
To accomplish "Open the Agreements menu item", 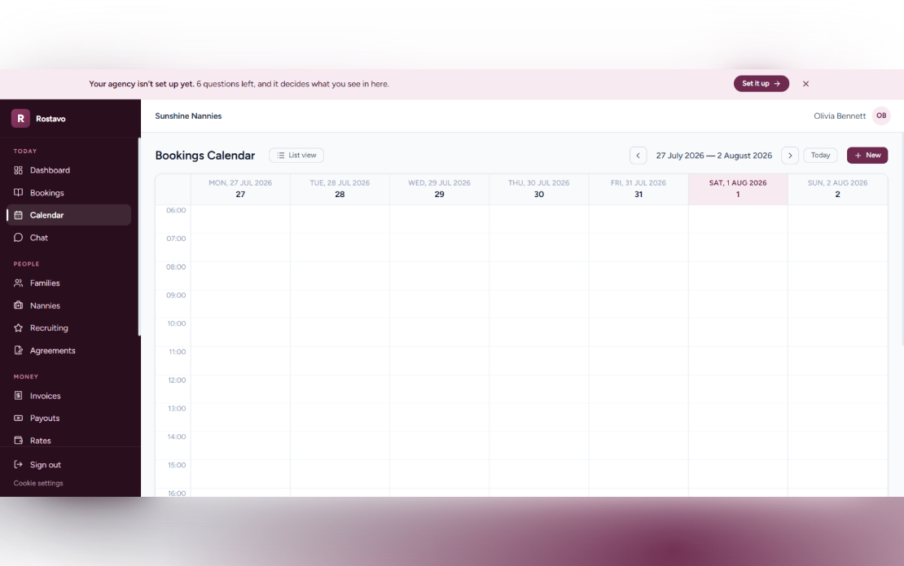I will coord(68,350).
